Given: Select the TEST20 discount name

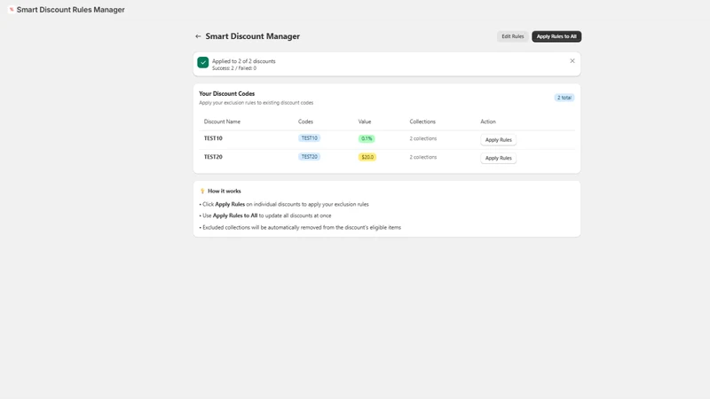Looking at the screenshot, I should (x=213, y=157).
